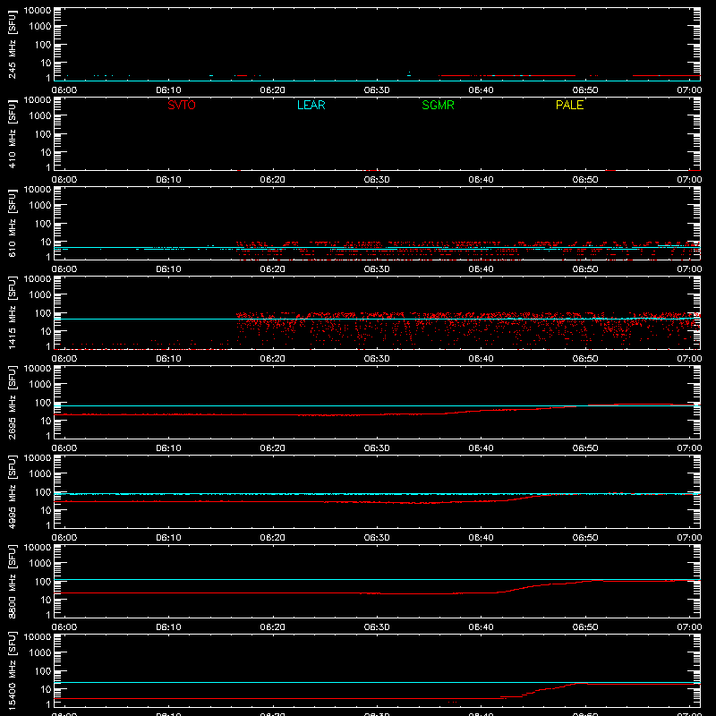Screen dimensions: 716x716
Task: Click the yellow PALE station label
Action: pos(569,105)
